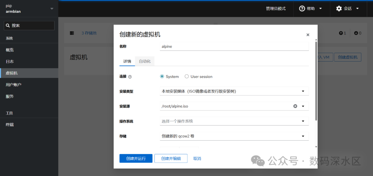Image resolution: width=373 pixels, height=176 pixels.
Task: Expand the 帮助 help menu
Action: (x=312, y=9)
